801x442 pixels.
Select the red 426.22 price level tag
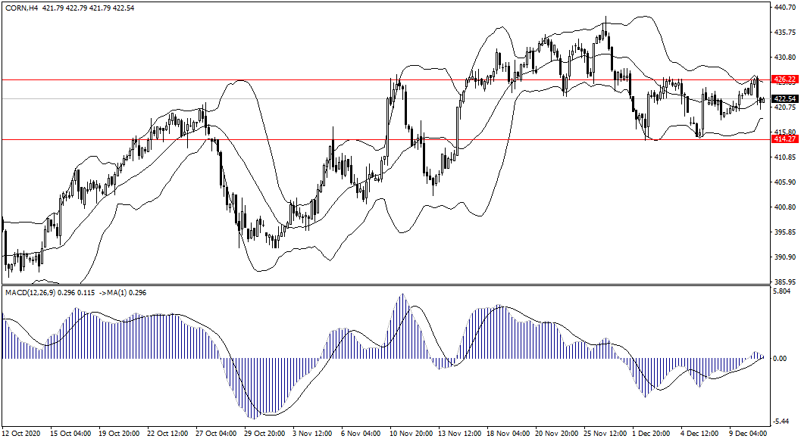(784, 79)
